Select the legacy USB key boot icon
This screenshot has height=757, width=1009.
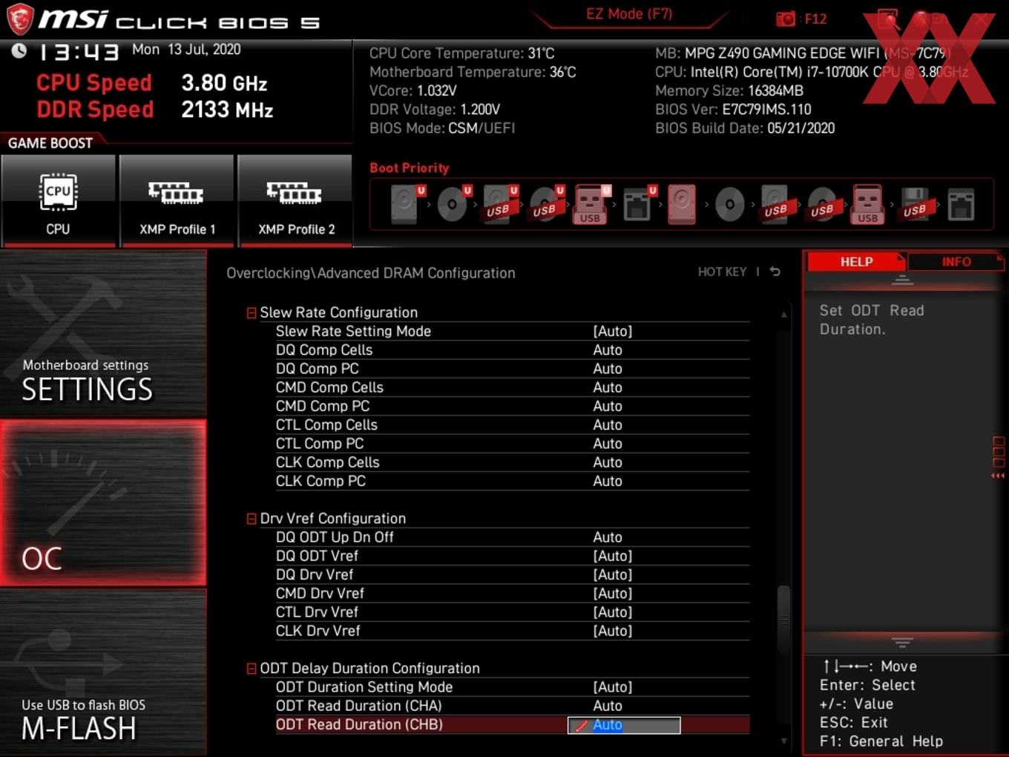coord(868,204)
